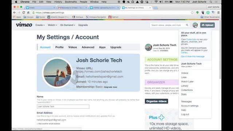
Task: Switch to the My Settings on Vimeo browser tab
Action: pos(136,8)
